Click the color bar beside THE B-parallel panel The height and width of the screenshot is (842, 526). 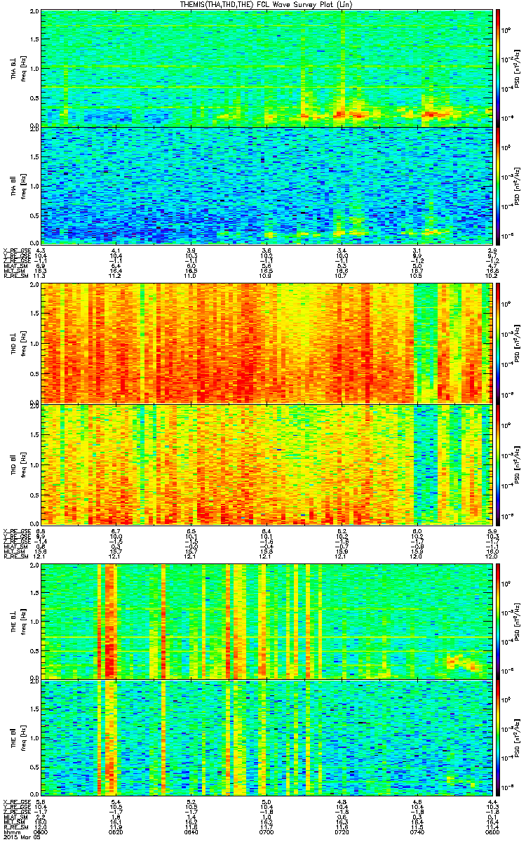point(499,739)
